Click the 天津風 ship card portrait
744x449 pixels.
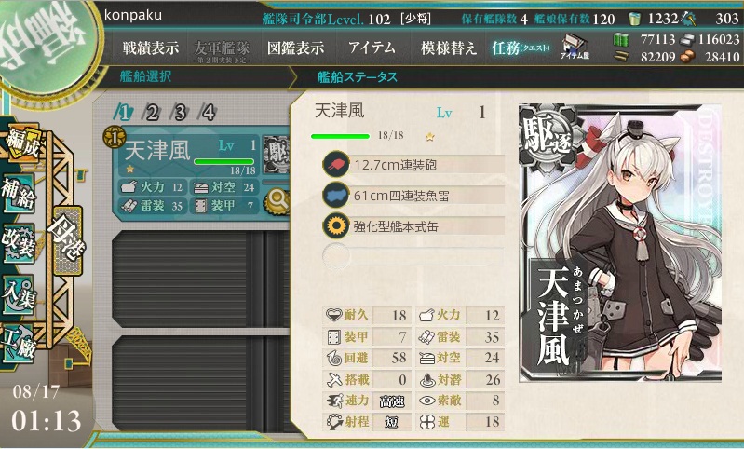[620, 242]
